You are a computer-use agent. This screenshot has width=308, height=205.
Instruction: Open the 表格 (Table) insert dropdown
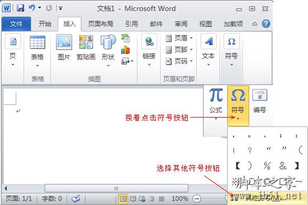click(x=38, y=51)
